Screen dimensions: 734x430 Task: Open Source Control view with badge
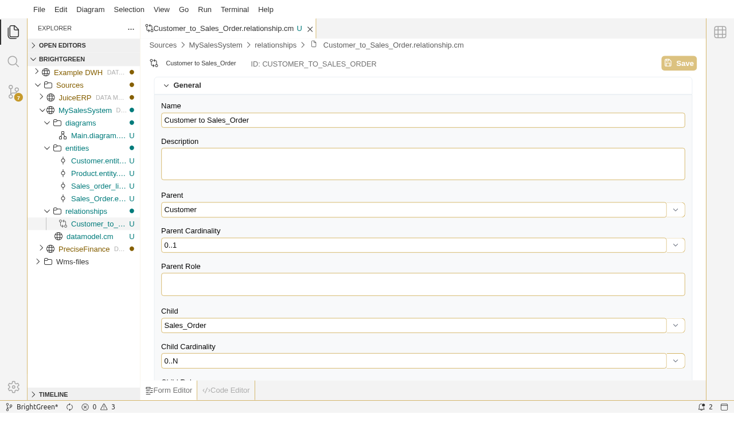point(14,92)
